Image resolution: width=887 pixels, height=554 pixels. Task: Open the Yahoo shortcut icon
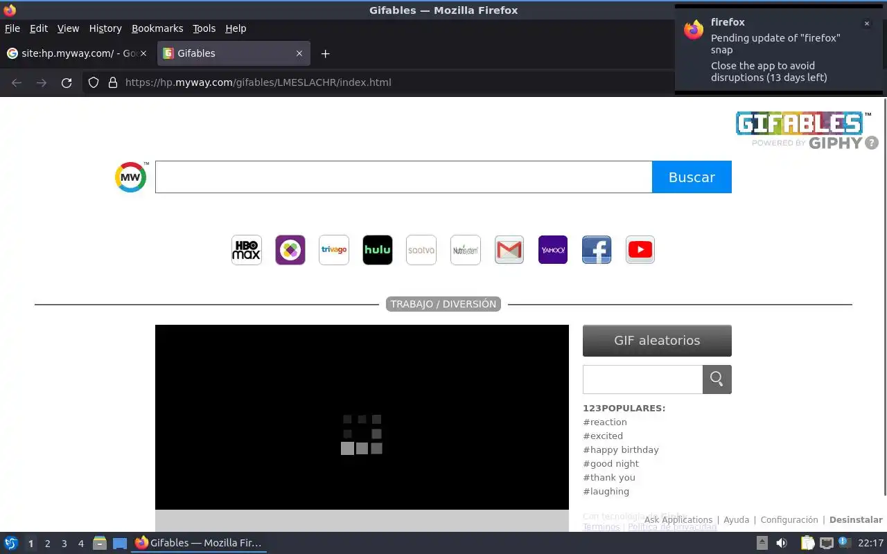553,250
